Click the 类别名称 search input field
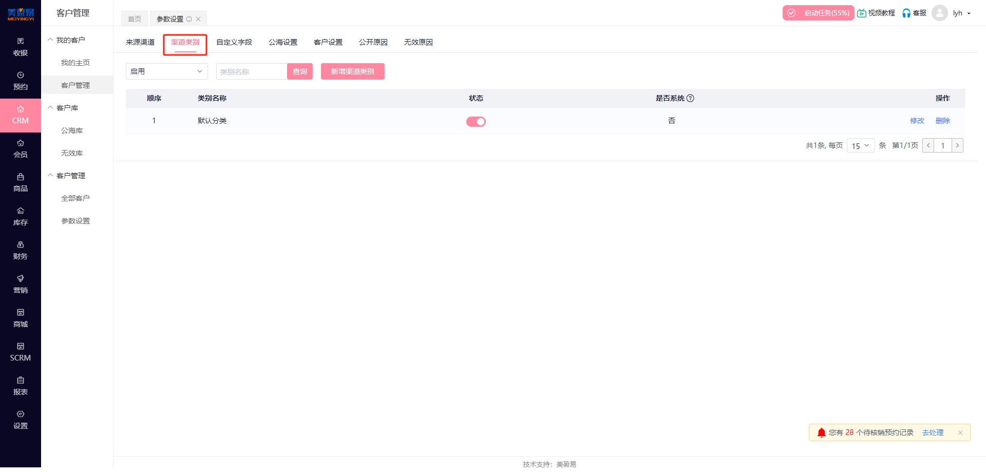Screen dimensions: 986x472 (251, 71)
